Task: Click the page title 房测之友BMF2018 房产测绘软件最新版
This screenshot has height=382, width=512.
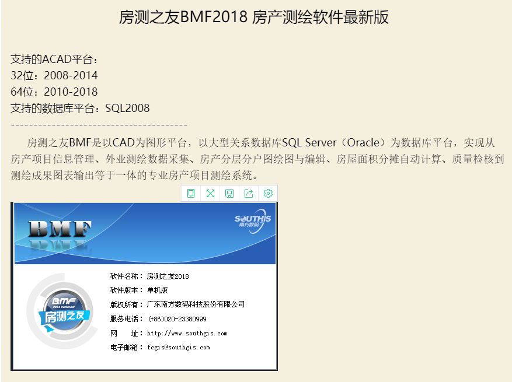Action: click(253, 17)
